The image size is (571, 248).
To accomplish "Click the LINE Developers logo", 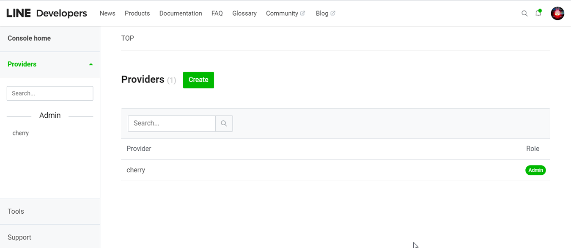I will (x=47, y=14).
